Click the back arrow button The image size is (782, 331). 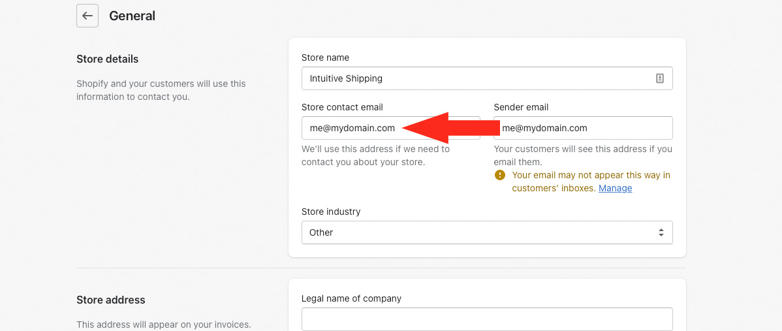click(x=87, y=16)
